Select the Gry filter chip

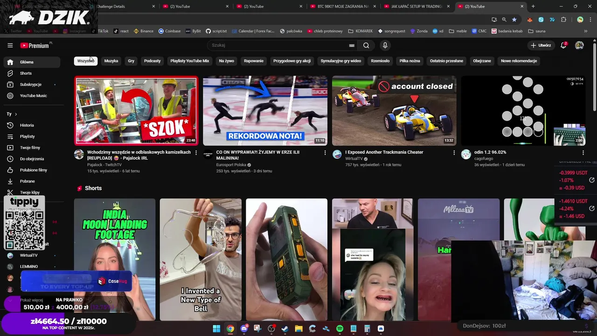[131, 61]
